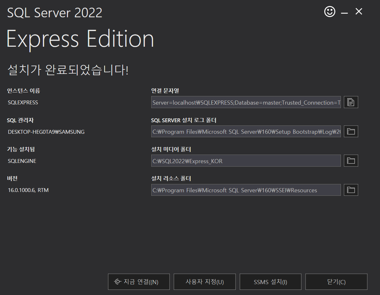Select the setup log folder path field
This screenshot has width=380, height=295.
(x=246, y=132)
